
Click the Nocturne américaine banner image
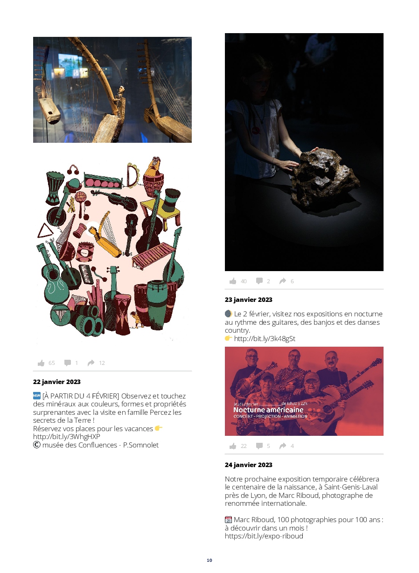304,391
